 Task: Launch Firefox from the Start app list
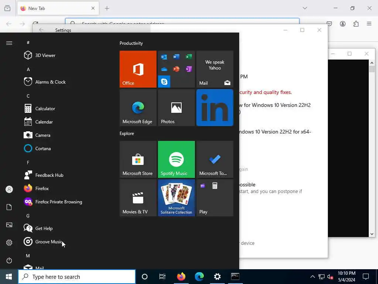[x=65, y=188]
